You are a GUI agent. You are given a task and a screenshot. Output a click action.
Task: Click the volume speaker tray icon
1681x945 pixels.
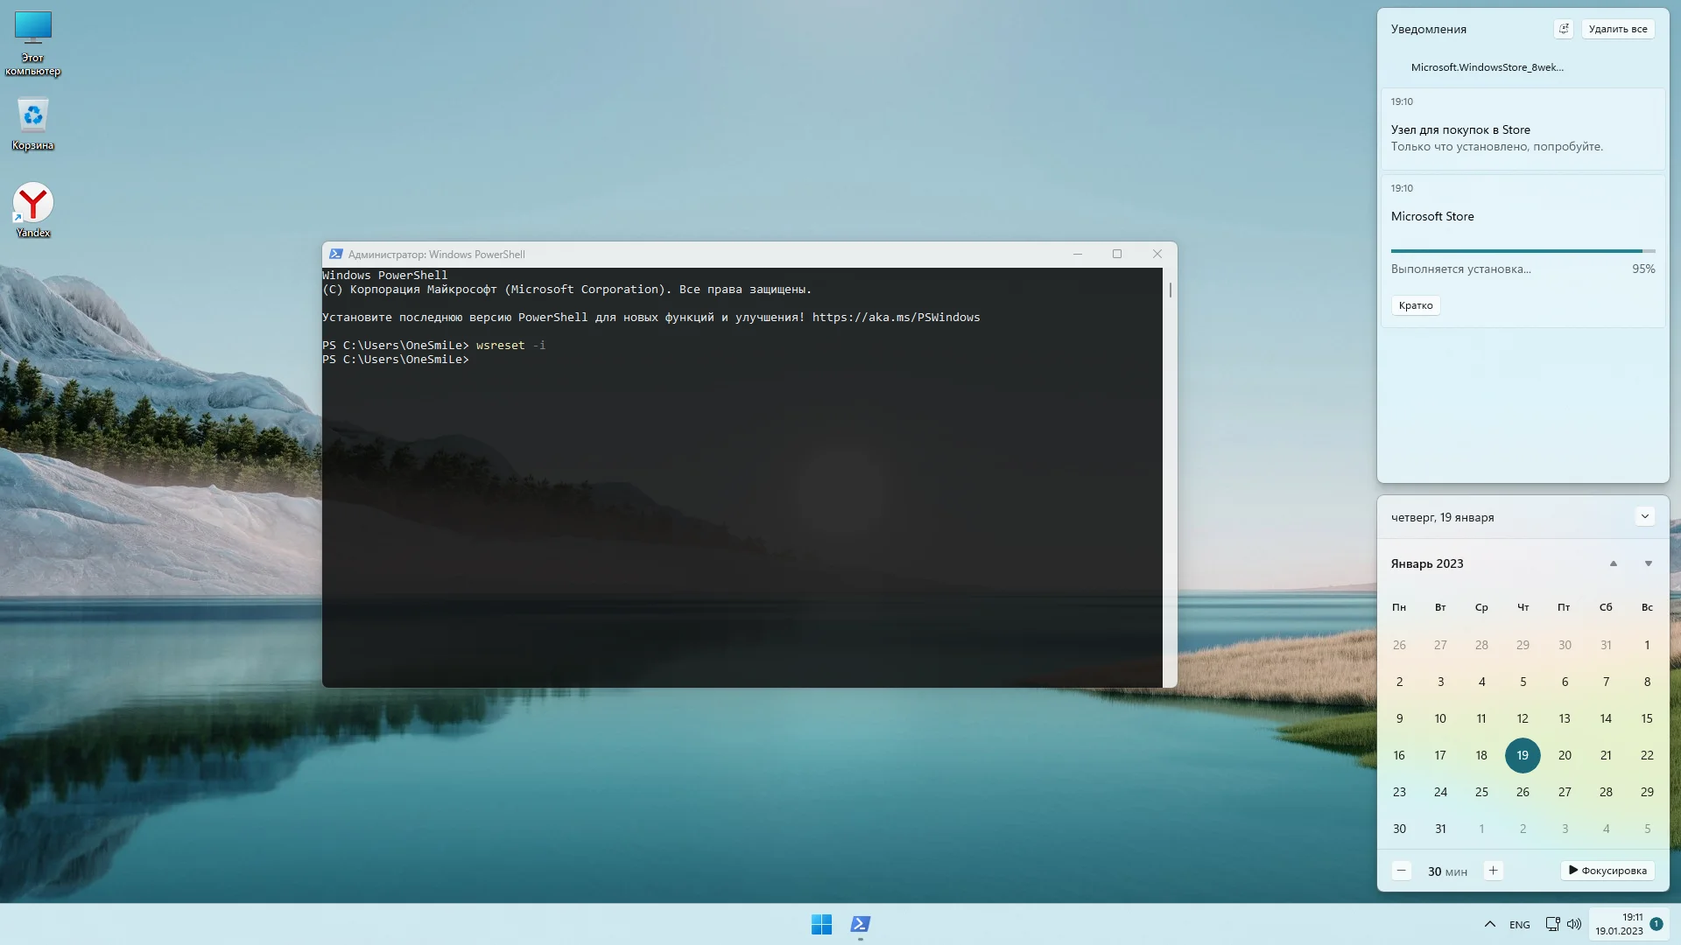[x=1574, y=924]
